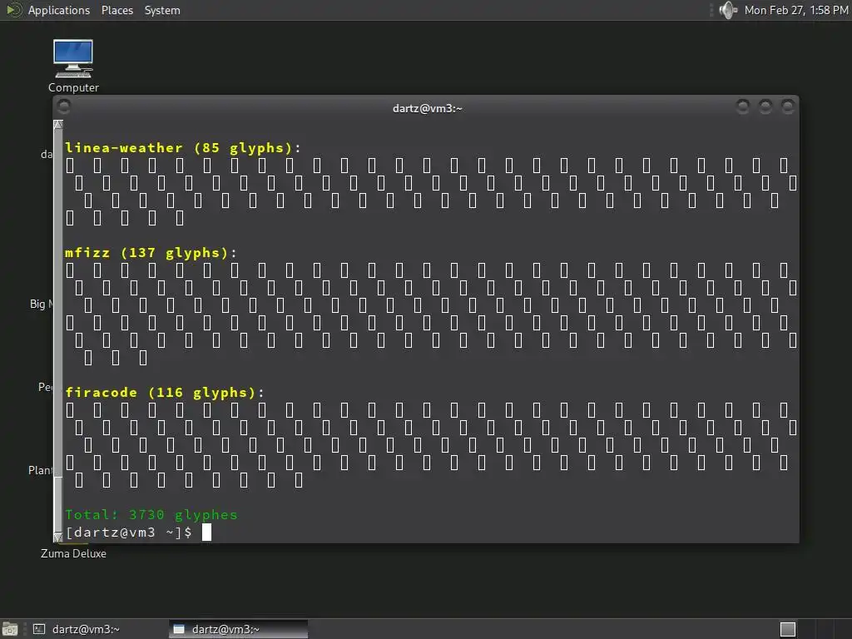Click the 'firacode (116 glyphs):' heading
This screenshot has height=639, width=852.
click(165, 393)
